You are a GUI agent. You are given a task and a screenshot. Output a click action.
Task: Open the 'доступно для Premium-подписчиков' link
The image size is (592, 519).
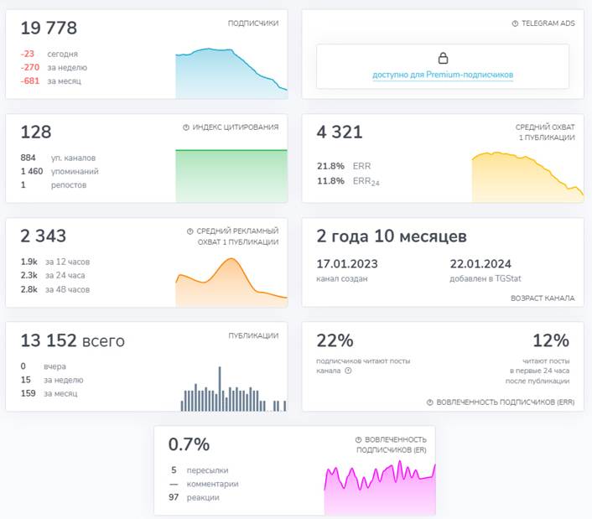[x=443, y=75]
